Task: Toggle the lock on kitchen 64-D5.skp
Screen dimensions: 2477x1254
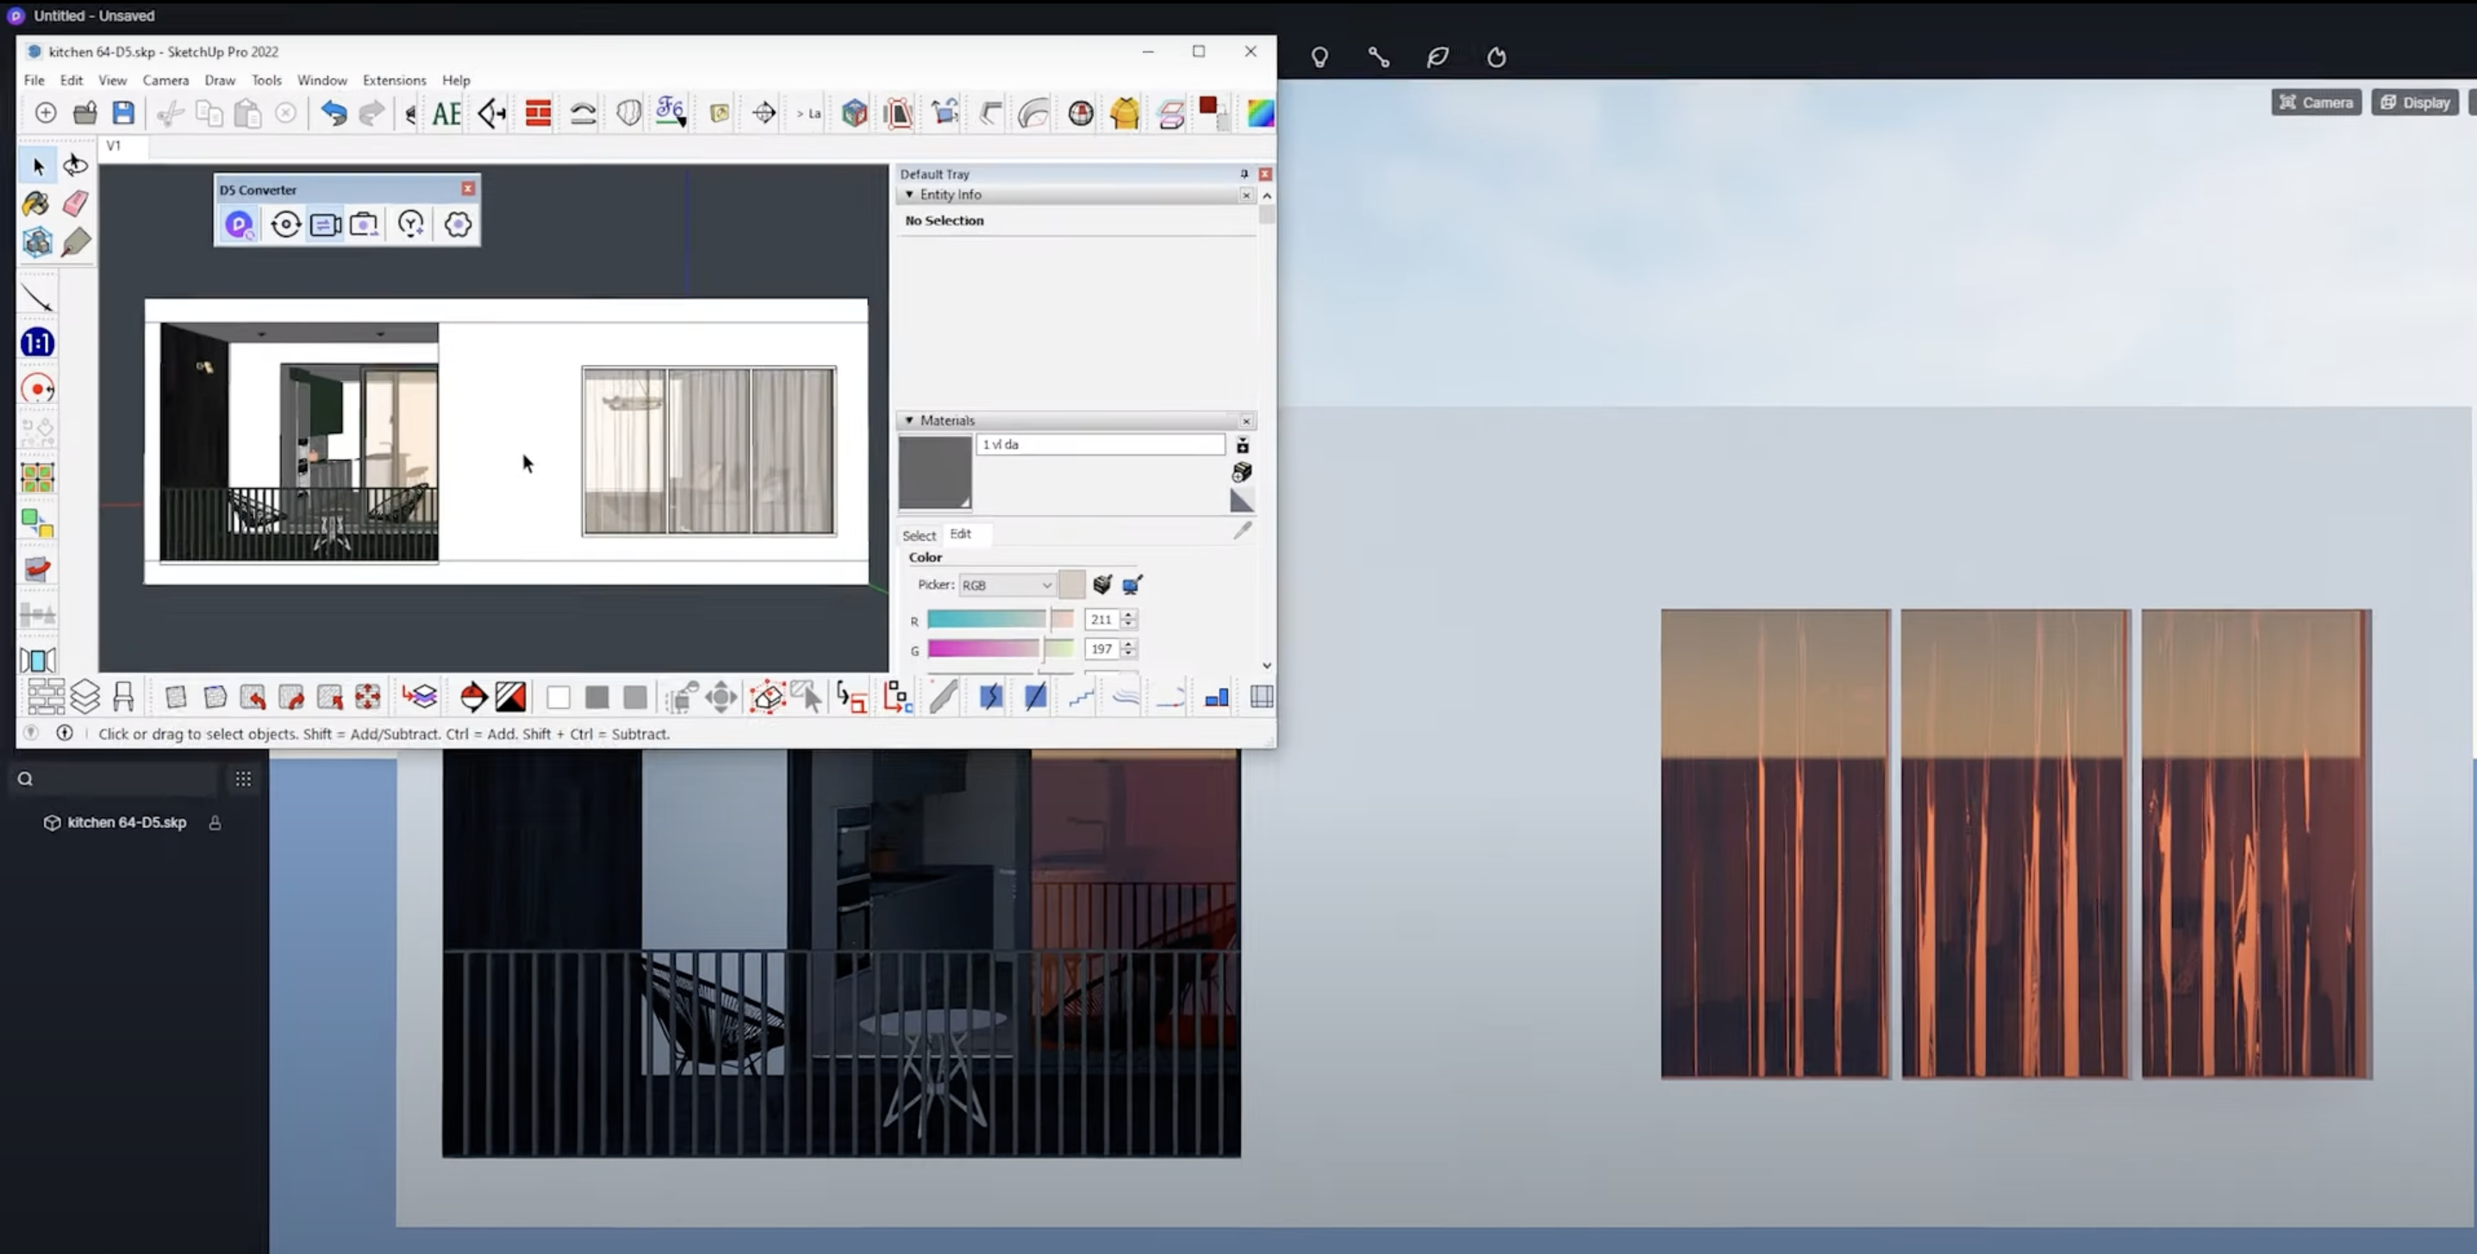Action: [x=215, y=823]
